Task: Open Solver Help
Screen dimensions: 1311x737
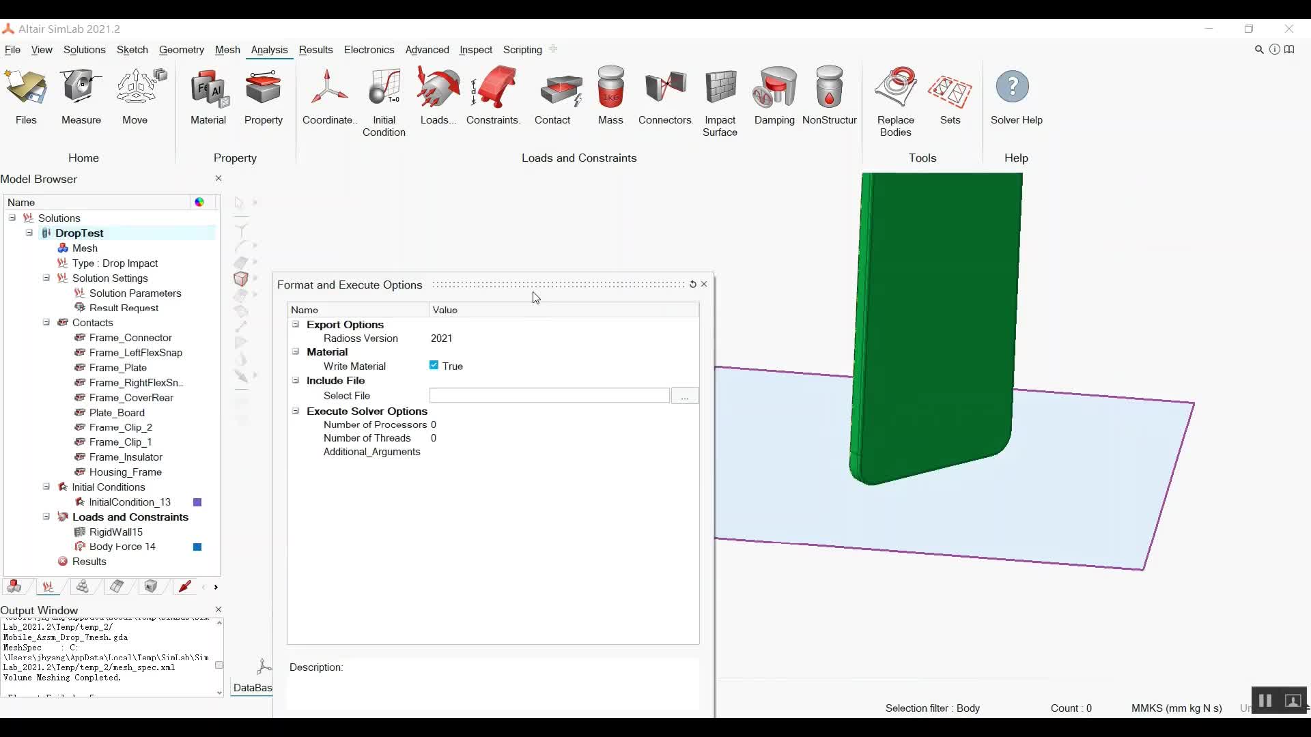Action: [1015, 96]
